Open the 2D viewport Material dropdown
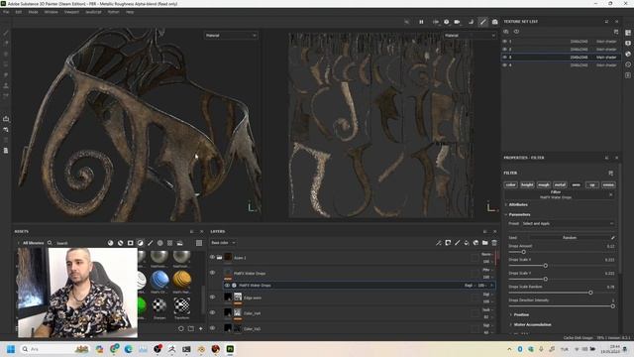 469,36
